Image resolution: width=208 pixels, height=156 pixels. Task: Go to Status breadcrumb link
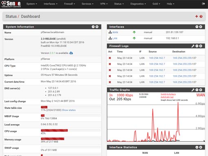tap(11, 16)
